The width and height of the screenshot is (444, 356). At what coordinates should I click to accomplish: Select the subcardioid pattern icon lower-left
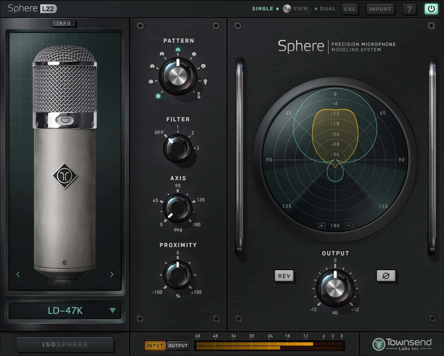(151, 82)
